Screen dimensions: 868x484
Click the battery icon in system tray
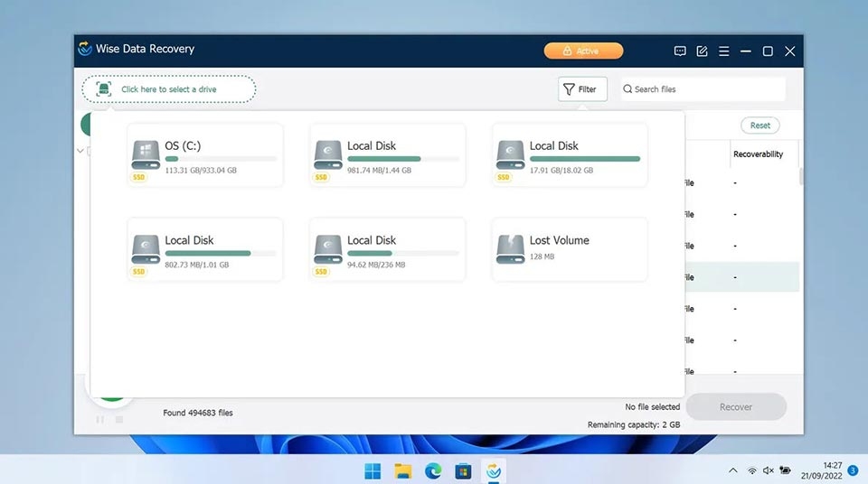pyautogui.click(x=785, y=470)
